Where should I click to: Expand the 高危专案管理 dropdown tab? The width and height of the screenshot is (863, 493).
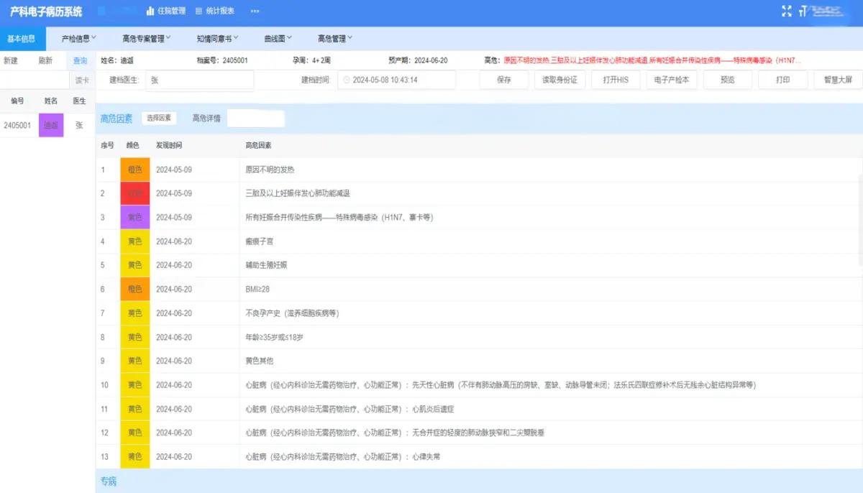pos(147,39)
